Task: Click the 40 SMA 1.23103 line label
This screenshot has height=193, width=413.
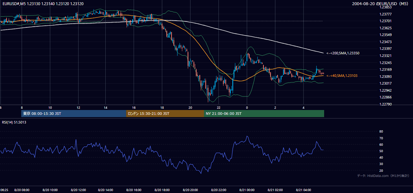Action: (x=342, y=76)
